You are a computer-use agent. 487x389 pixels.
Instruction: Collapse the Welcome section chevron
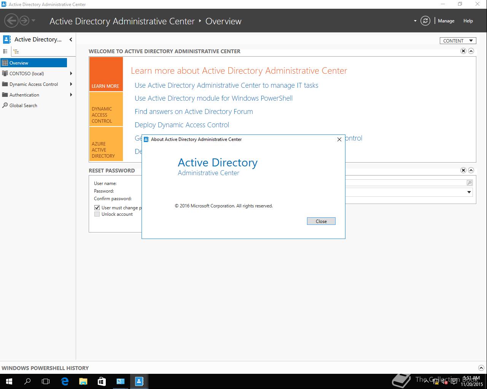coord(471,51)
